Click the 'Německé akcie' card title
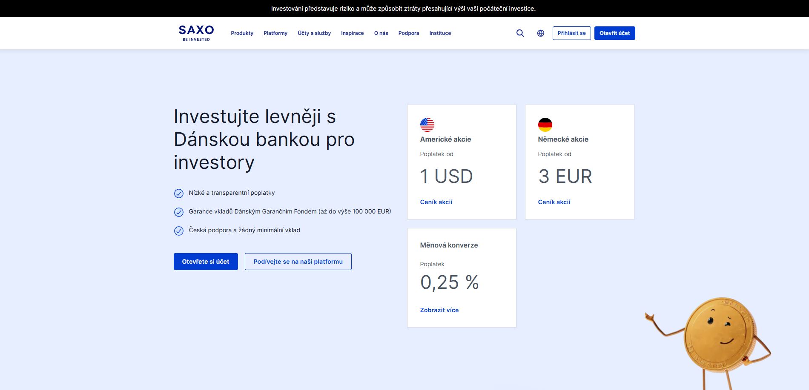Image resolution: width=809 pixels, height=390 pixels. [x=563, y=139]
